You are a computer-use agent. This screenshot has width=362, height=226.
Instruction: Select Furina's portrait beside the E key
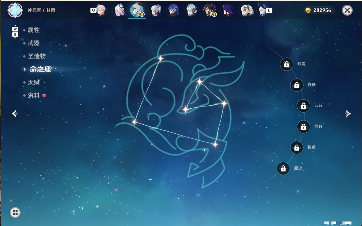coord(262,10)
